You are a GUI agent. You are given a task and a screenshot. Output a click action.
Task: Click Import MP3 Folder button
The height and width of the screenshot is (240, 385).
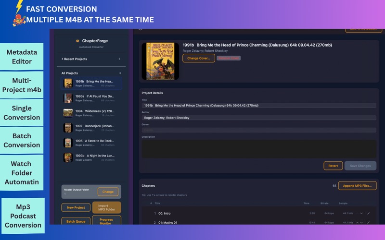point(106,207)
